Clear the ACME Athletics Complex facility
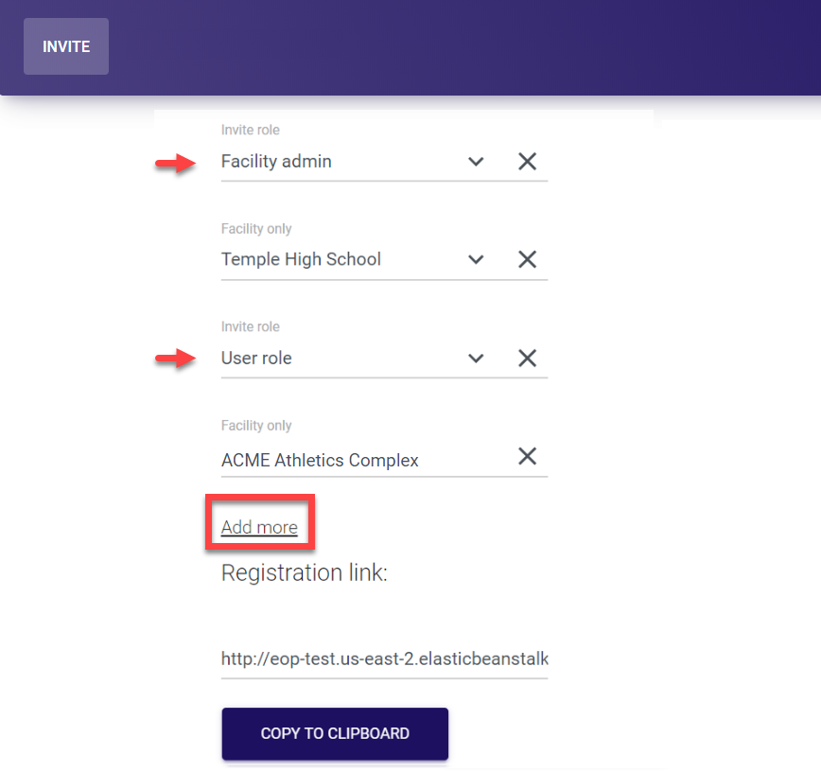The width and height of the screenshot is (821, 772). coord(528,457)
